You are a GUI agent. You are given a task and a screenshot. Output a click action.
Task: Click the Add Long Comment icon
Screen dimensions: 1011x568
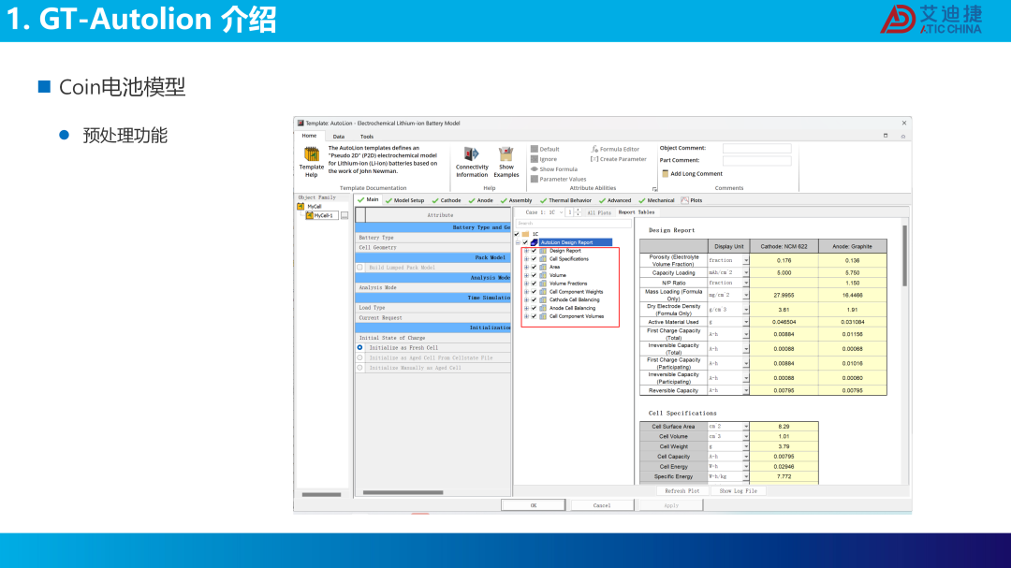tap(666, 173)
